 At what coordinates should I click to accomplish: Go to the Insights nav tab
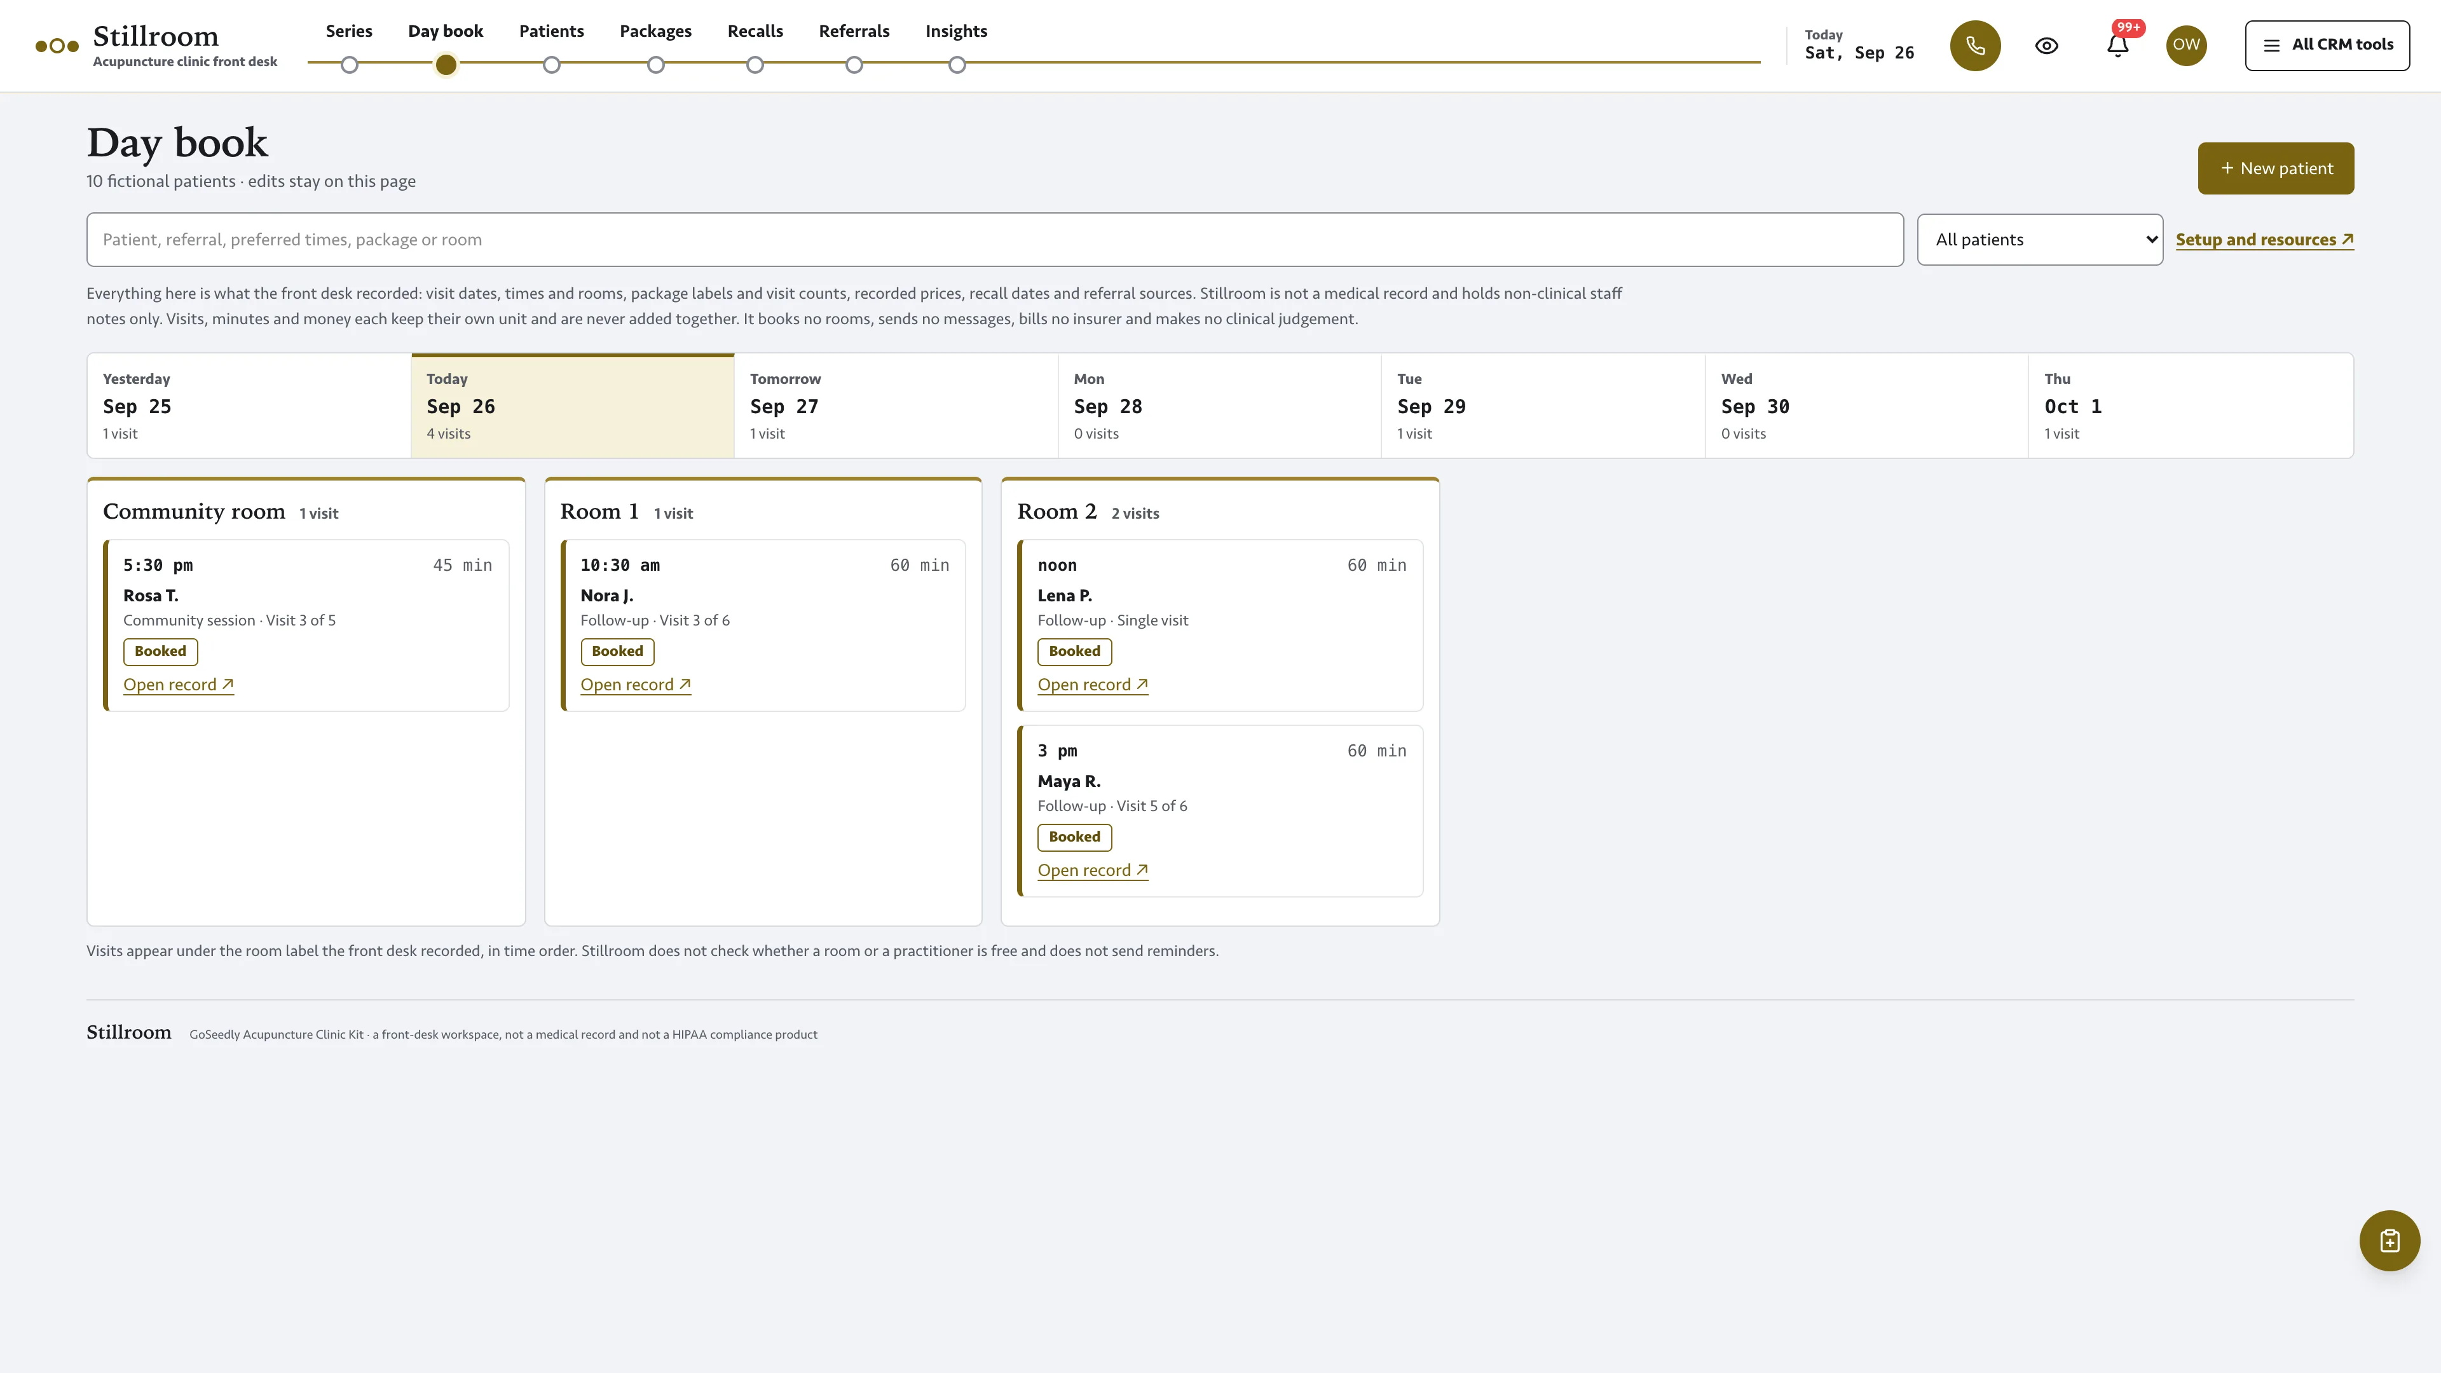956,31
